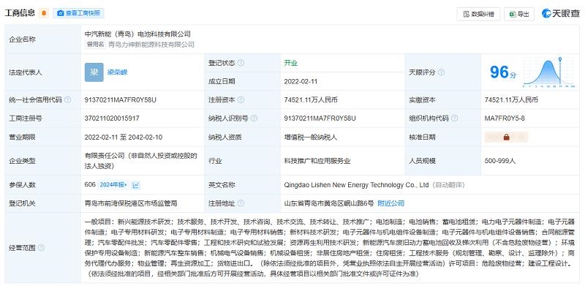Click industry value 科技推广和应用服务业
585x286 pixels.
pos(317,161)
